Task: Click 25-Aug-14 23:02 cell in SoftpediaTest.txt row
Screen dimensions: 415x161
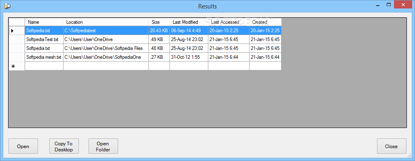Action: [x=189, y=39]
